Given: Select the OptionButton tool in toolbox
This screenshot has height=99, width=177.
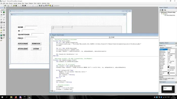Looking at the screenshot, I should point(4,20).
